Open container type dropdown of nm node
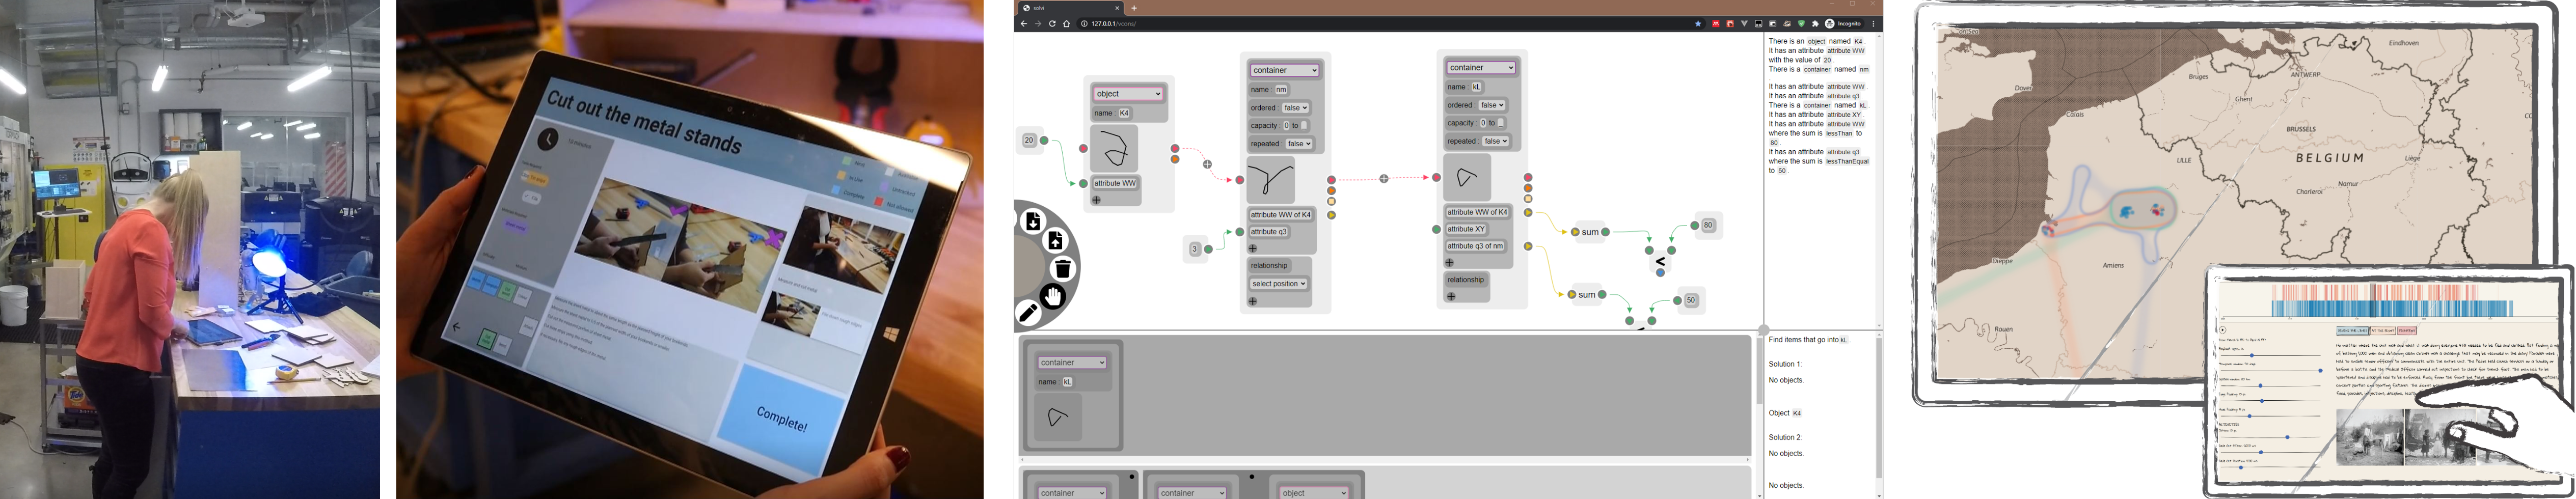The width and height of the screenshot is (2576, 499). 1285,70
